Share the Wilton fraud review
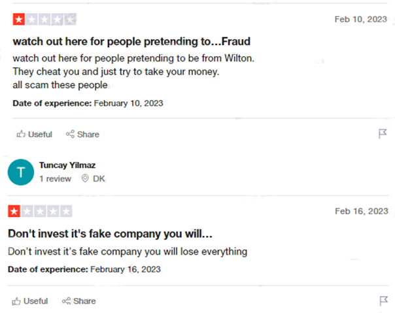This screenshot has height=313, width=395. coord(82,134)
